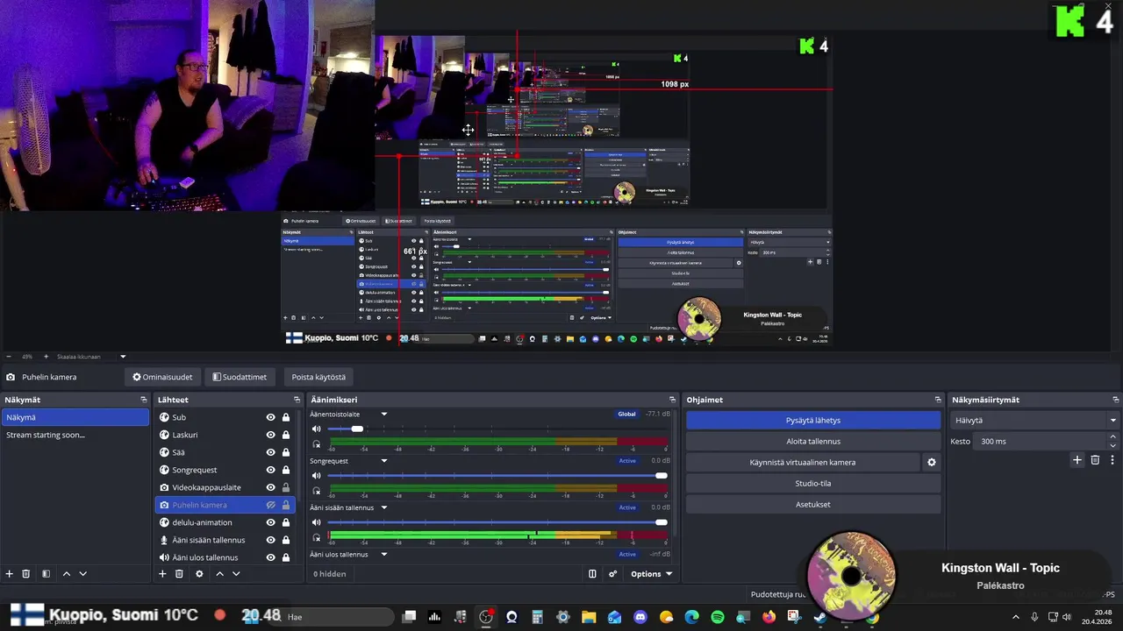Viewport: 1123px width, 631px height.
Task: Undock the Näkymäsiirtymät panel
Action: click(1116, 400)
